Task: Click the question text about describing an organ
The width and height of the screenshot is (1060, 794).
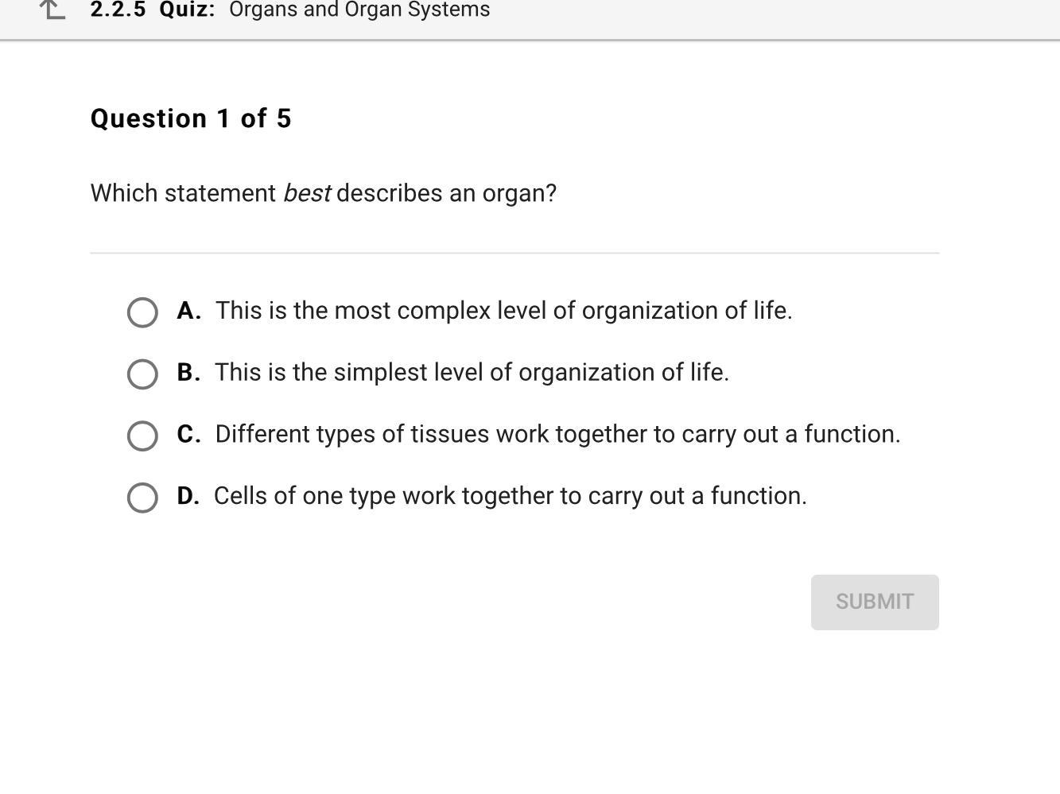Action: click(x=323, y=193)
